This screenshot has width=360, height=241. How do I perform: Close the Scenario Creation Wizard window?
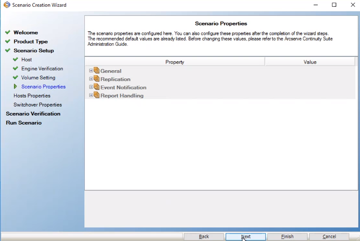coord(353,5)
